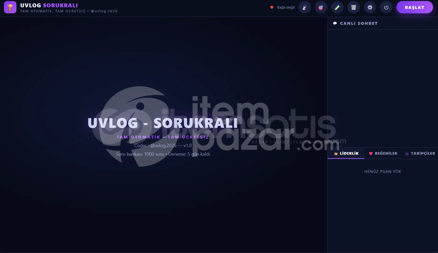Image resolution: width=438 pixels, height=253 pixels.
Task: Click the header subtitle 'TAM OTOMATİK, TAM ÜCRETSİZ'
Action: click(53, 11)
